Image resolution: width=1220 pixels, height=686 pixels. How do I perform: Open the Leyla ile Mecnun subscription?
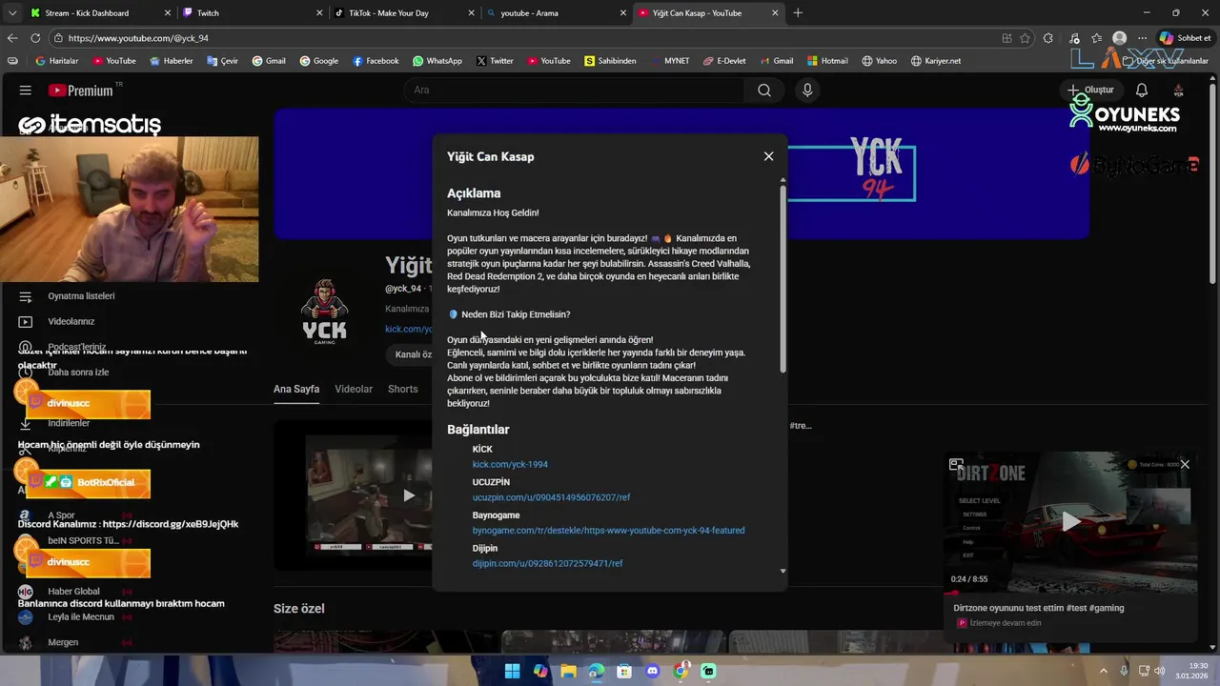pyautogui.click(x=81, y=616)
